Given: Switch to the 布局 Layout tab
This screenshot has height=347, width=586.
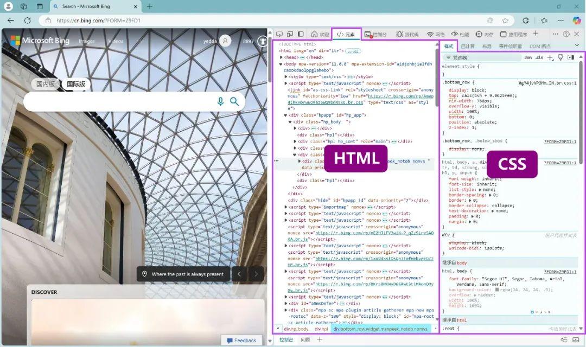Looking at the screenshot, I should click(487, 46).
